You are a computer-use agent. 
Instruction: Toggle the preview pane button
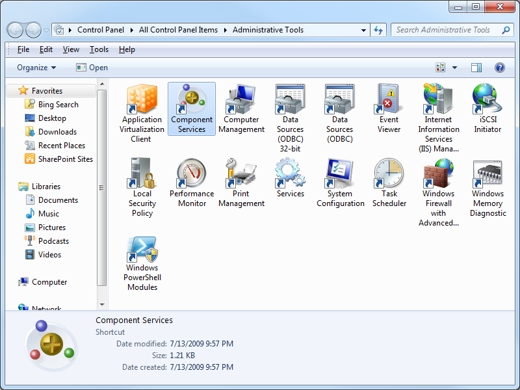[x=476, y=68]
